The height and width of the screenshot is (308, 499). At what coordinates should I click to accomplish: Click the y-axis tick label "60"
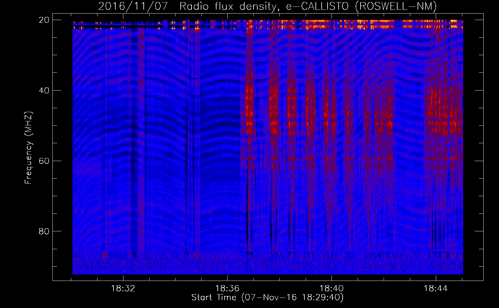pos(44,161)
